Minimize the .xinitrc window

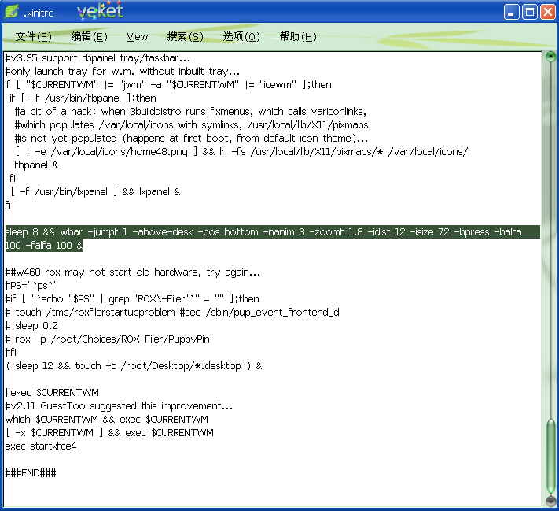click(511, 12)
